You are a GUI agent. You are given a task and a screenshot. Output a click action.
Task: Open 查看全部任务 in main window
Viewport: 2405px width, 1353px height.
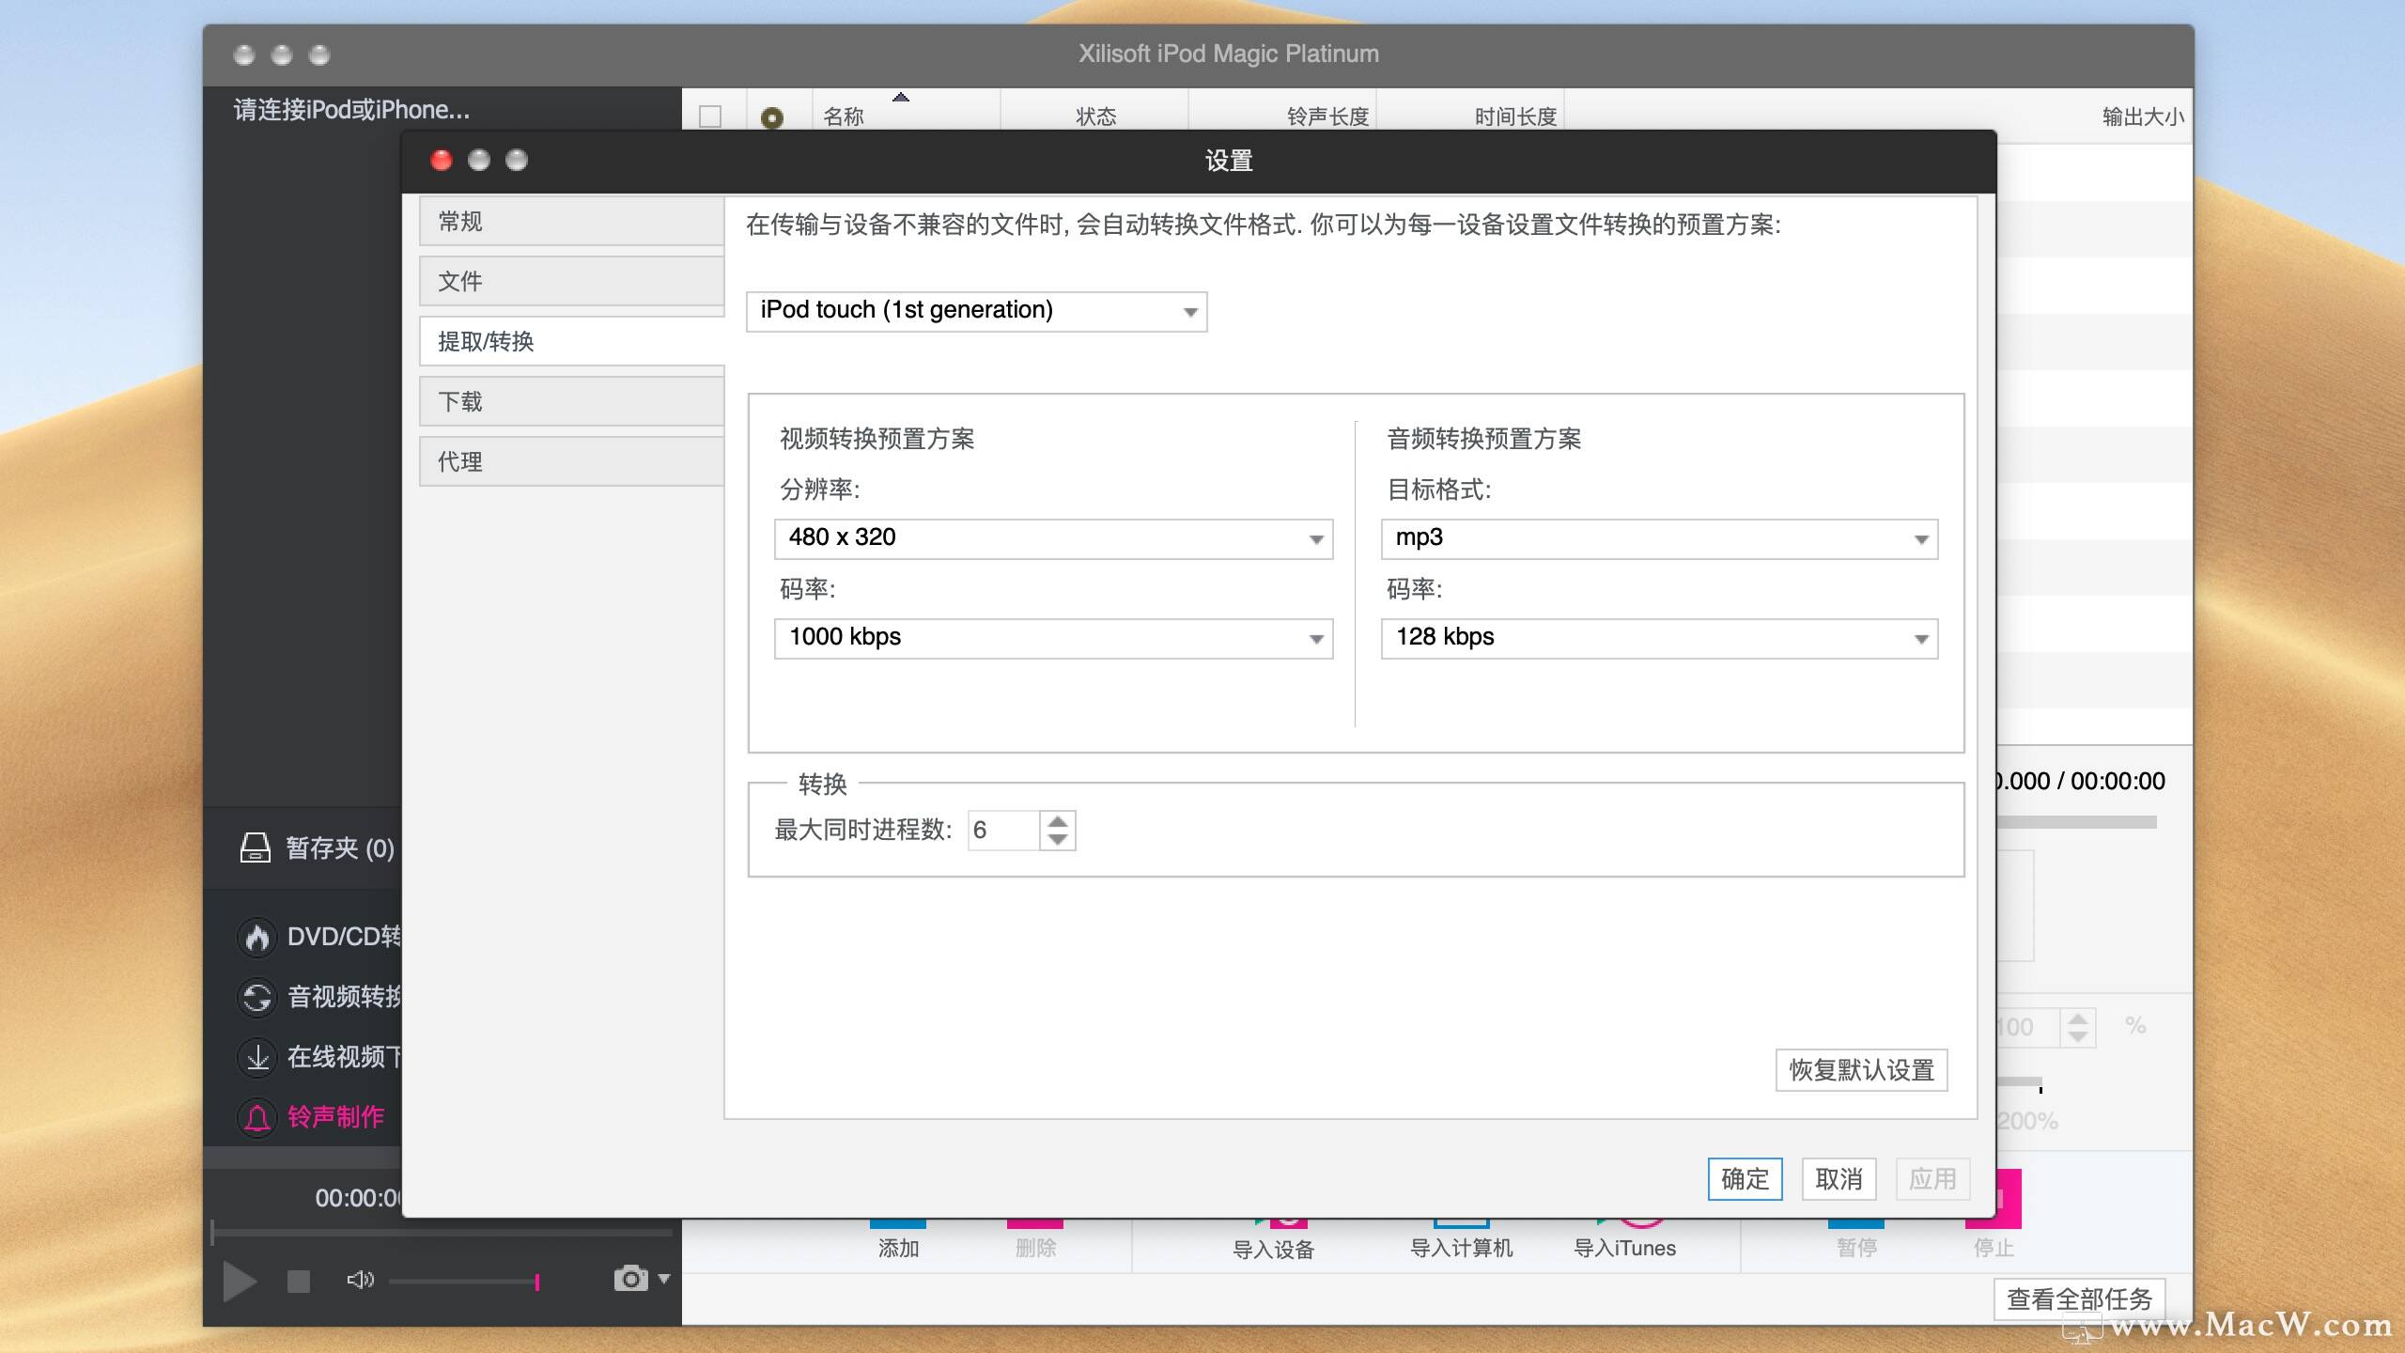point(2079,1299)
